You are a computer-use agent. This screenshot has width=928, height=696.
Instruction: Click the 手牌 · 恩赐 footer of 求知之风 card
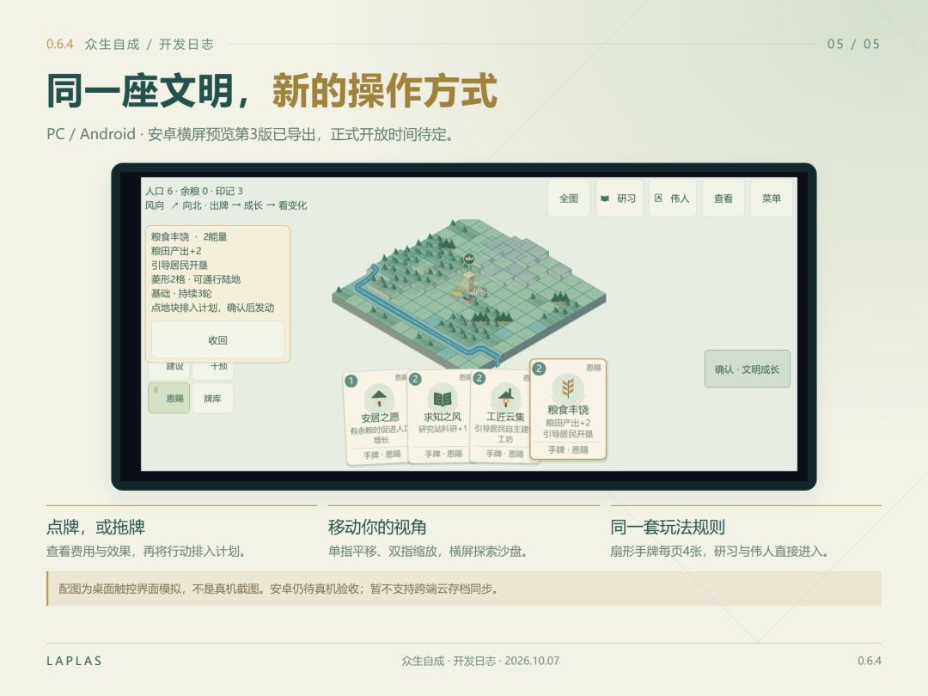coord(443,454)
